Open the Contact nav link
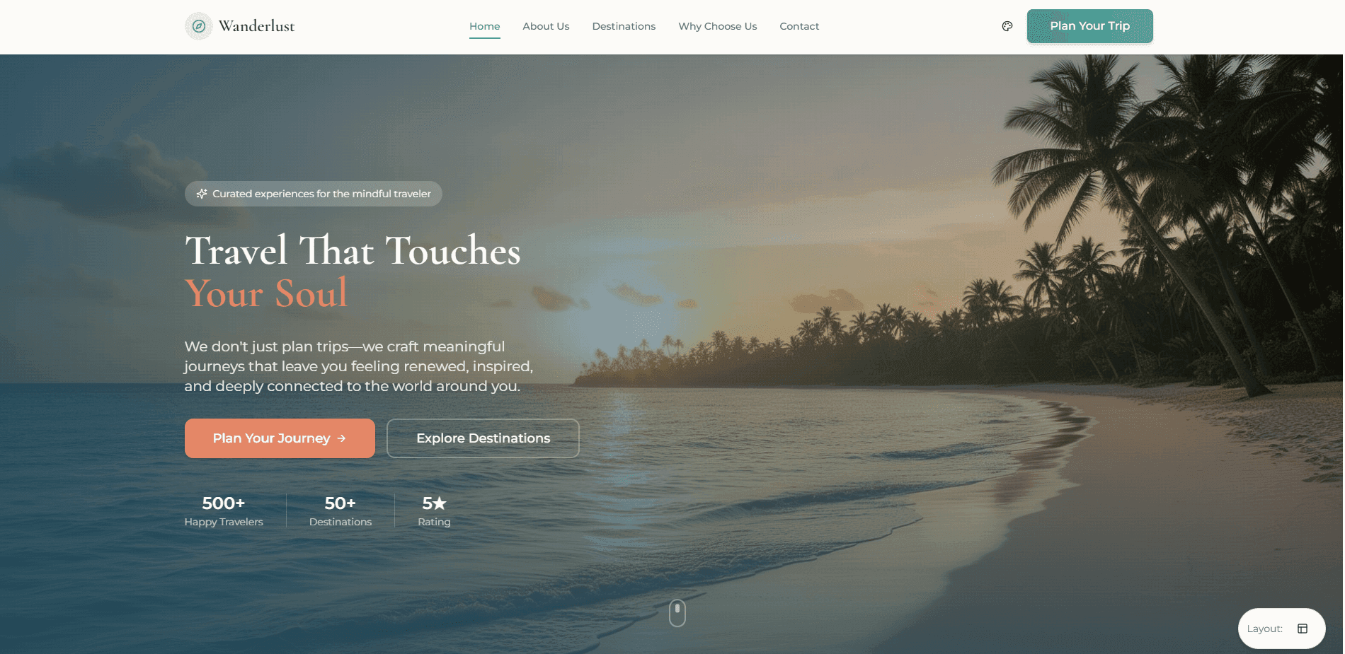 click(x=799, y=26)
